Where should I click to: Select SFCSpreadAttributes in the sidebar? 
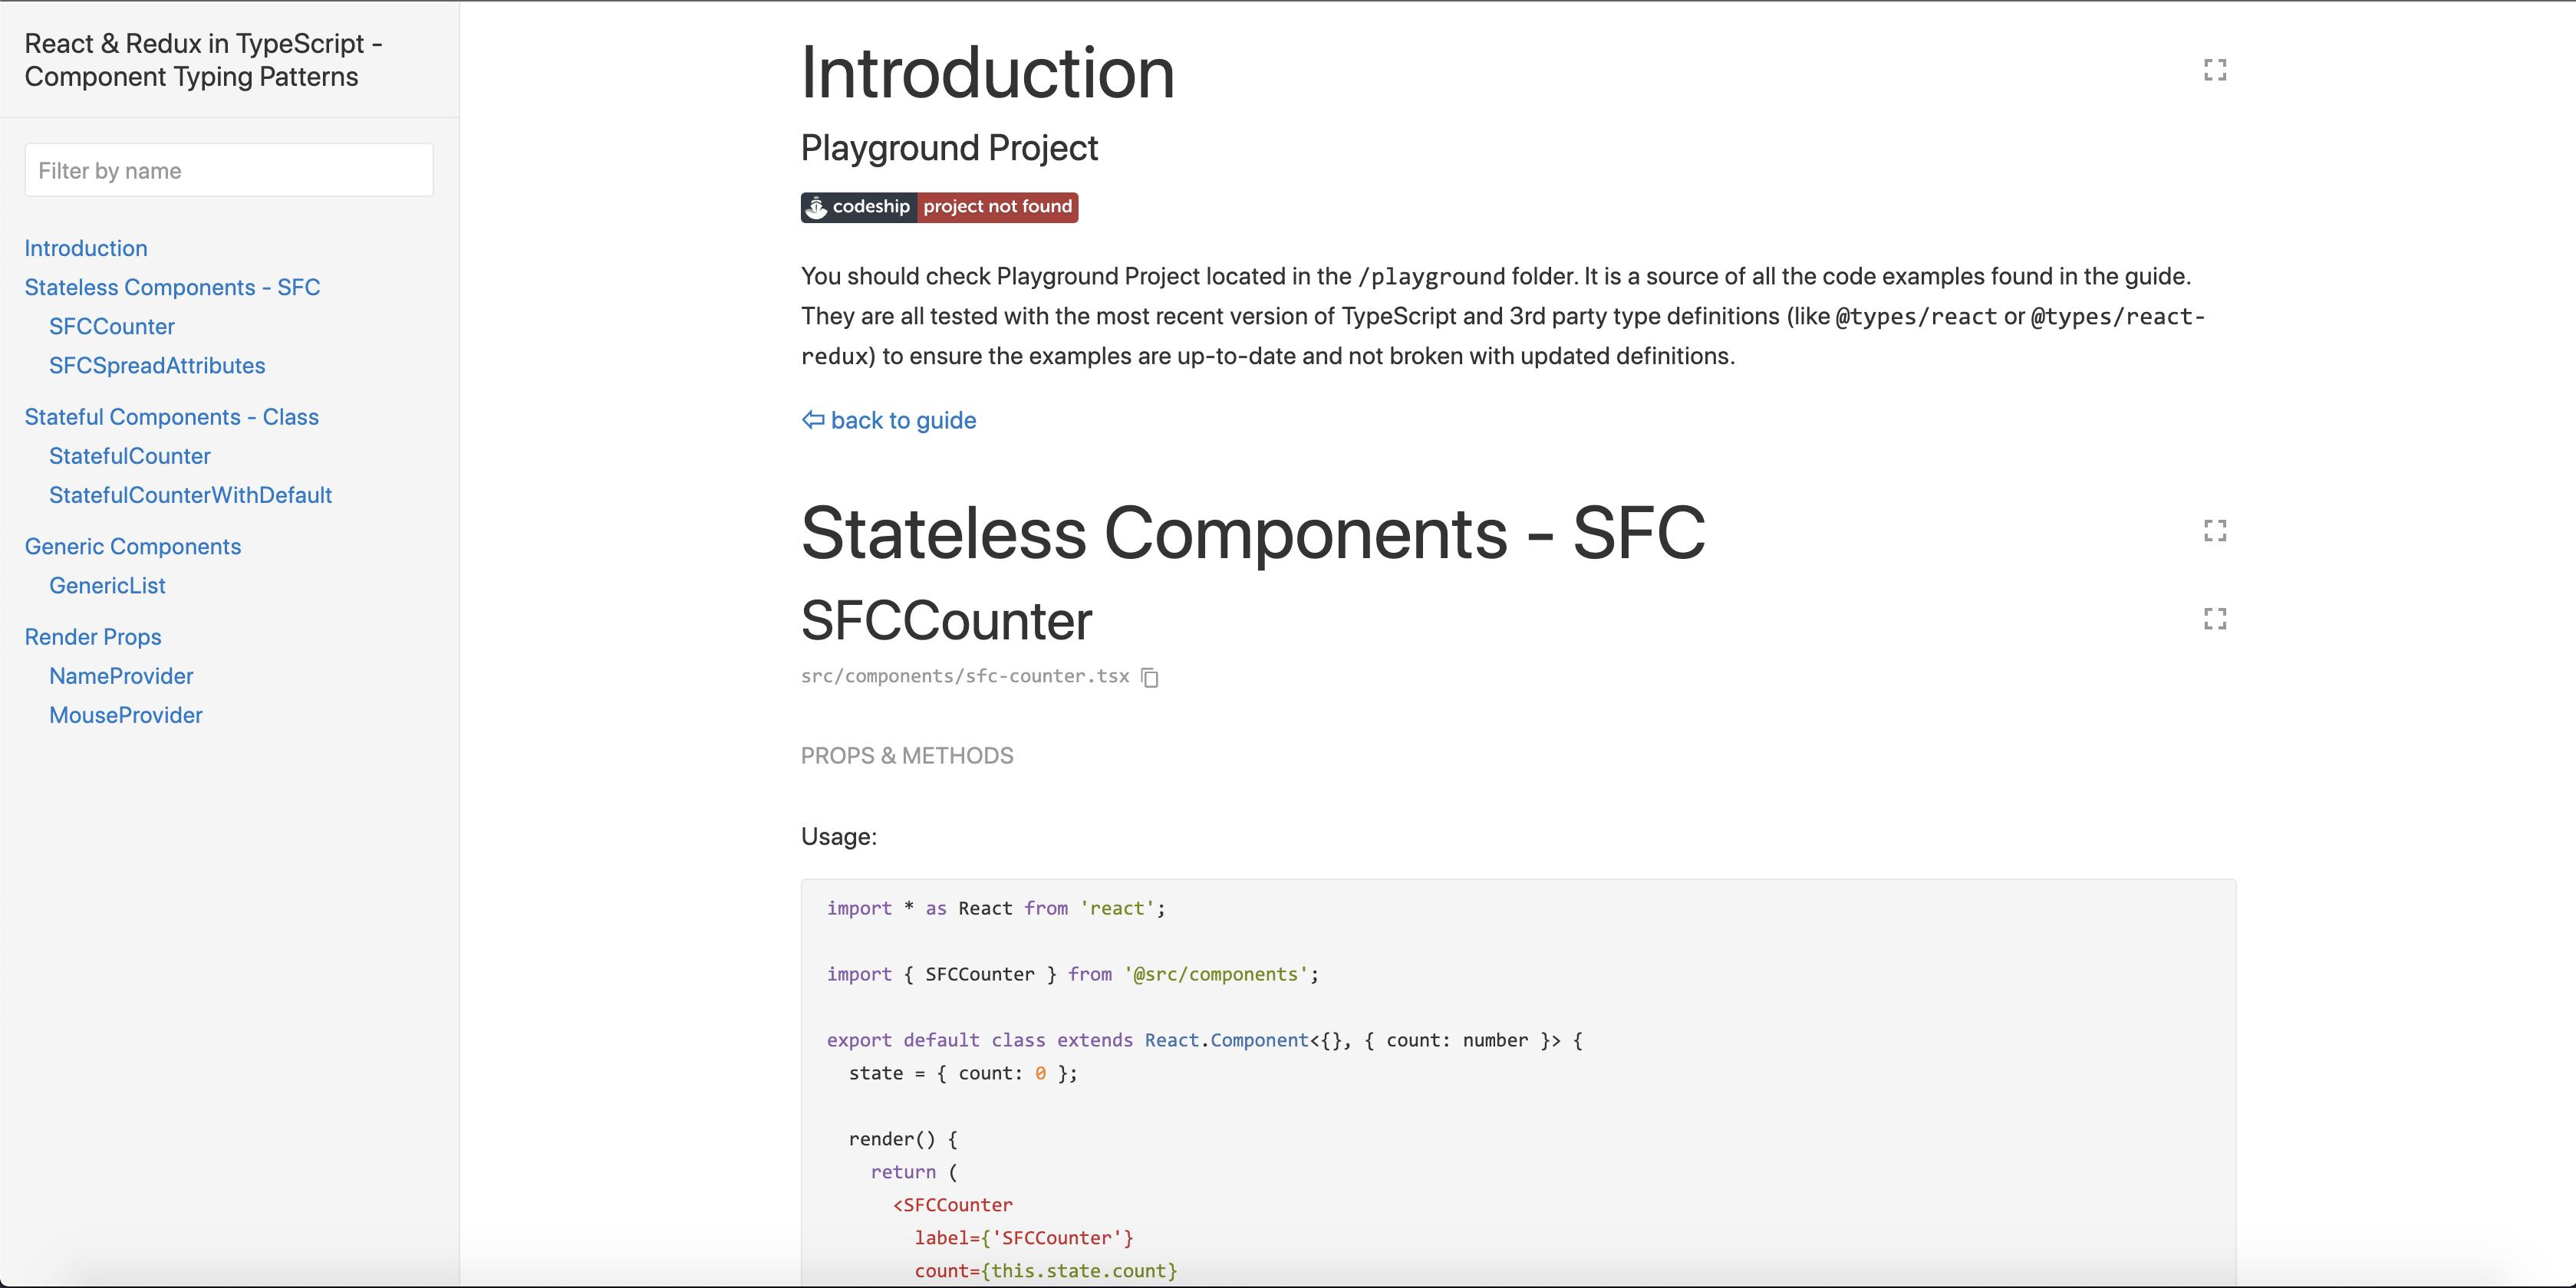point(157,366)
